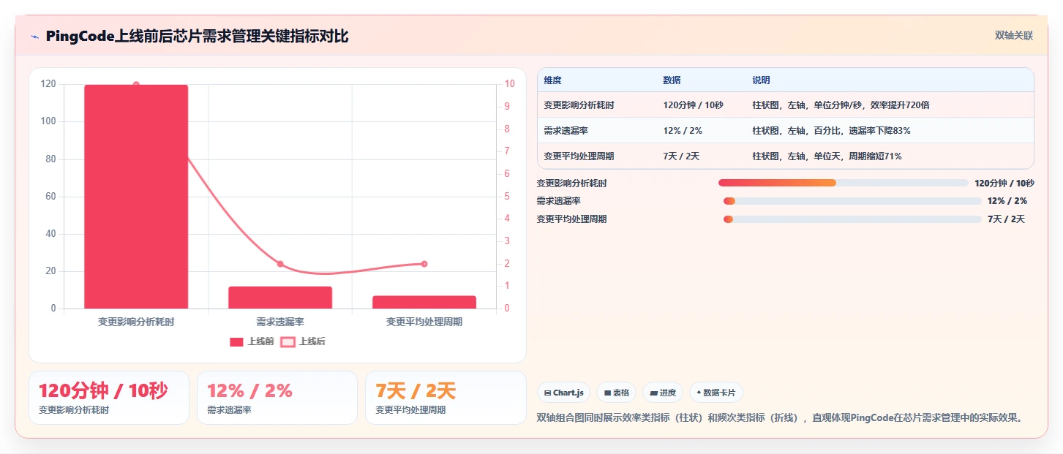The image size is (1063, 454).
Task: Toggle the 上线前 legend item
Action: pyautogui.click(x=252, y=341)
